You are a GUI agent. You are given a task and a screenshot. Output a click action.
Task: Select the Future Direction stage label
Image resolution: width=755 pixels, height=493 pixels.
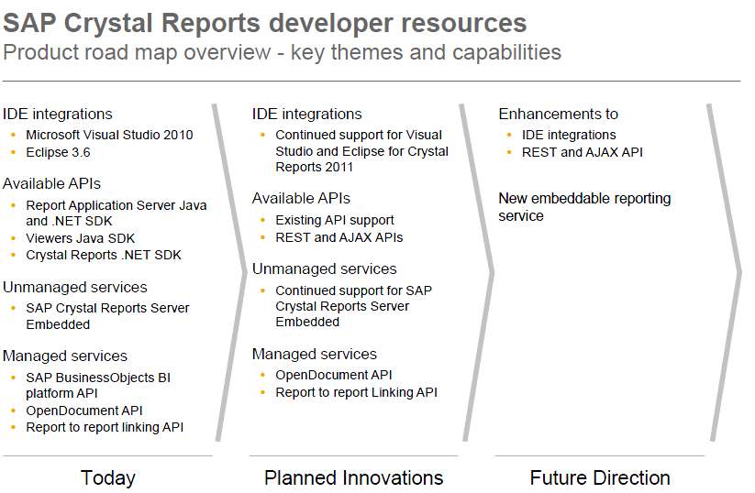600,477
